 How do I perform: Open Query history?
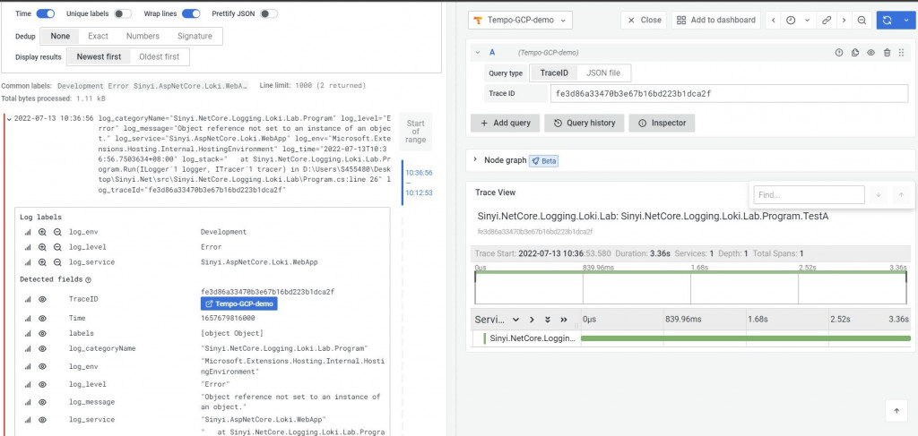point(585,123)
